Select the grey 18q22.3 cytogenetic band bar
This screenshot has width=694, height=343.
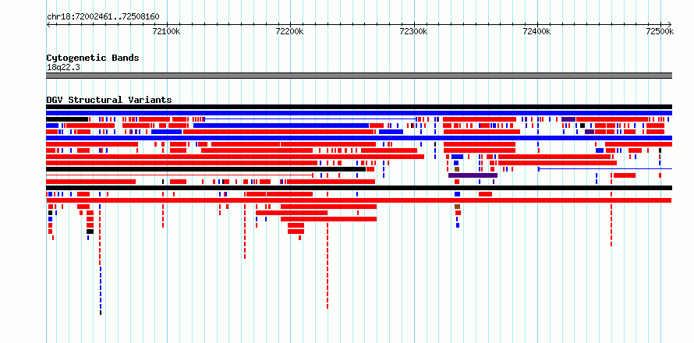[x=359, y=76]
